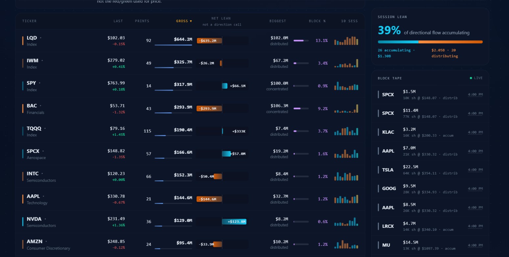This screenshot has height=257, width=509.
Task: Open NVDA 10-session sparkline chart
Action: coord(346,222)
